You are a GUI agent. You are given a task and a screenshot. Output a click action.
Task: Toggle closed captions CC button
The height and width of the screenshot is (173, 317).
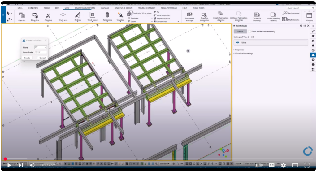point(271,165)
